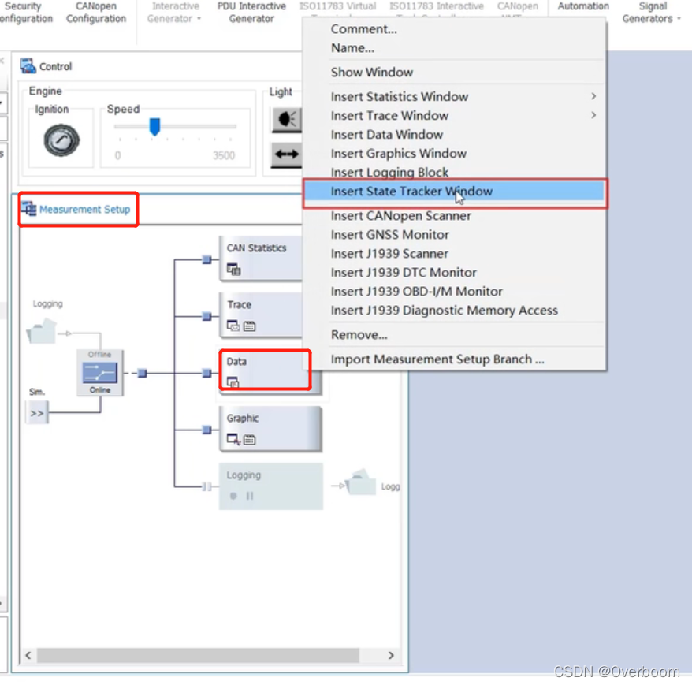Screen dimensions: 692x685
Task: Click the Logging block record icon
Action: (x=233, y=496)
